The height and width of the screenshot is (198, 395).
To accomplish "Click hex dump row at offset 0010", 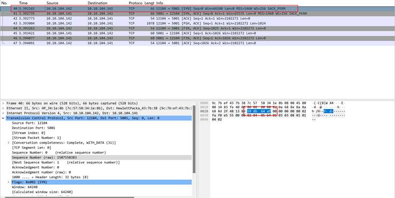I will coord(259,107).
